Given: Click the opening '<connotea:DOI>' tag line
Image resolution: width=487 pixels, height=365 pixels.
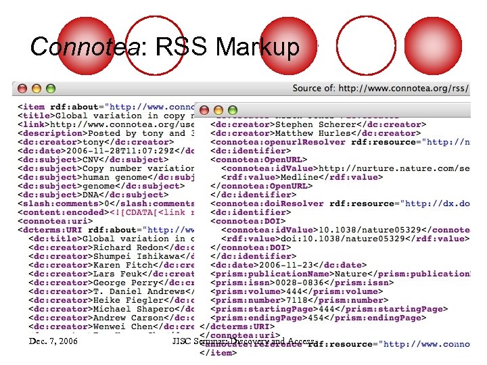Looking at the screenshot, I should coord(248,221).
